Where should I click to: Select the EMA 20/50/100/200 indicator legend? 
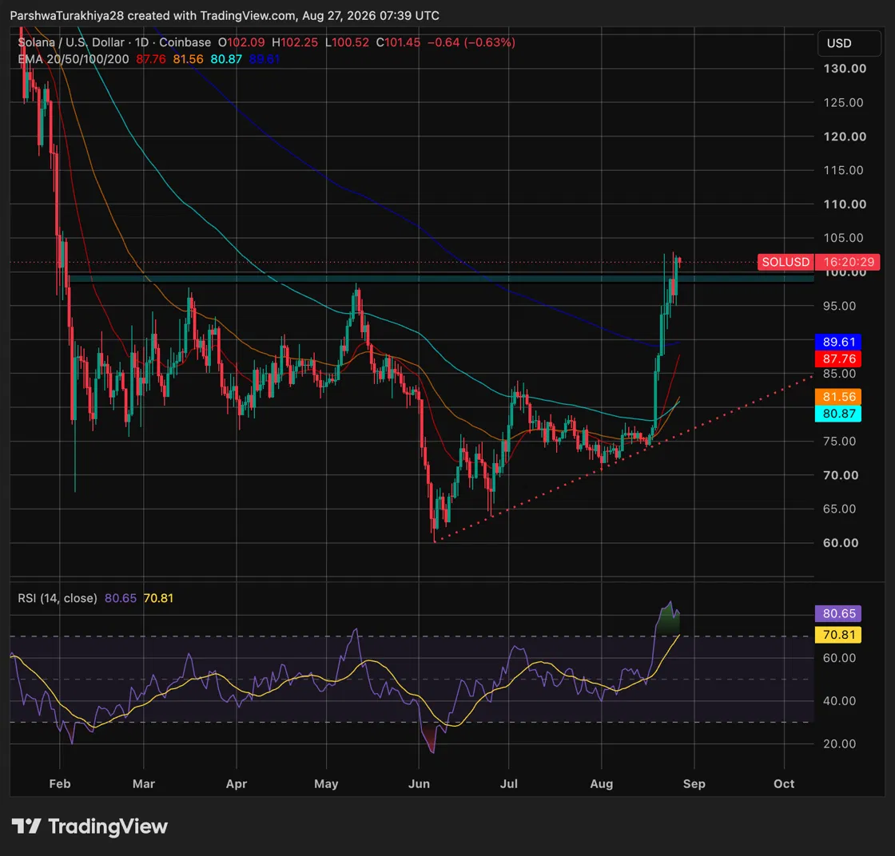tap(73, 59)
